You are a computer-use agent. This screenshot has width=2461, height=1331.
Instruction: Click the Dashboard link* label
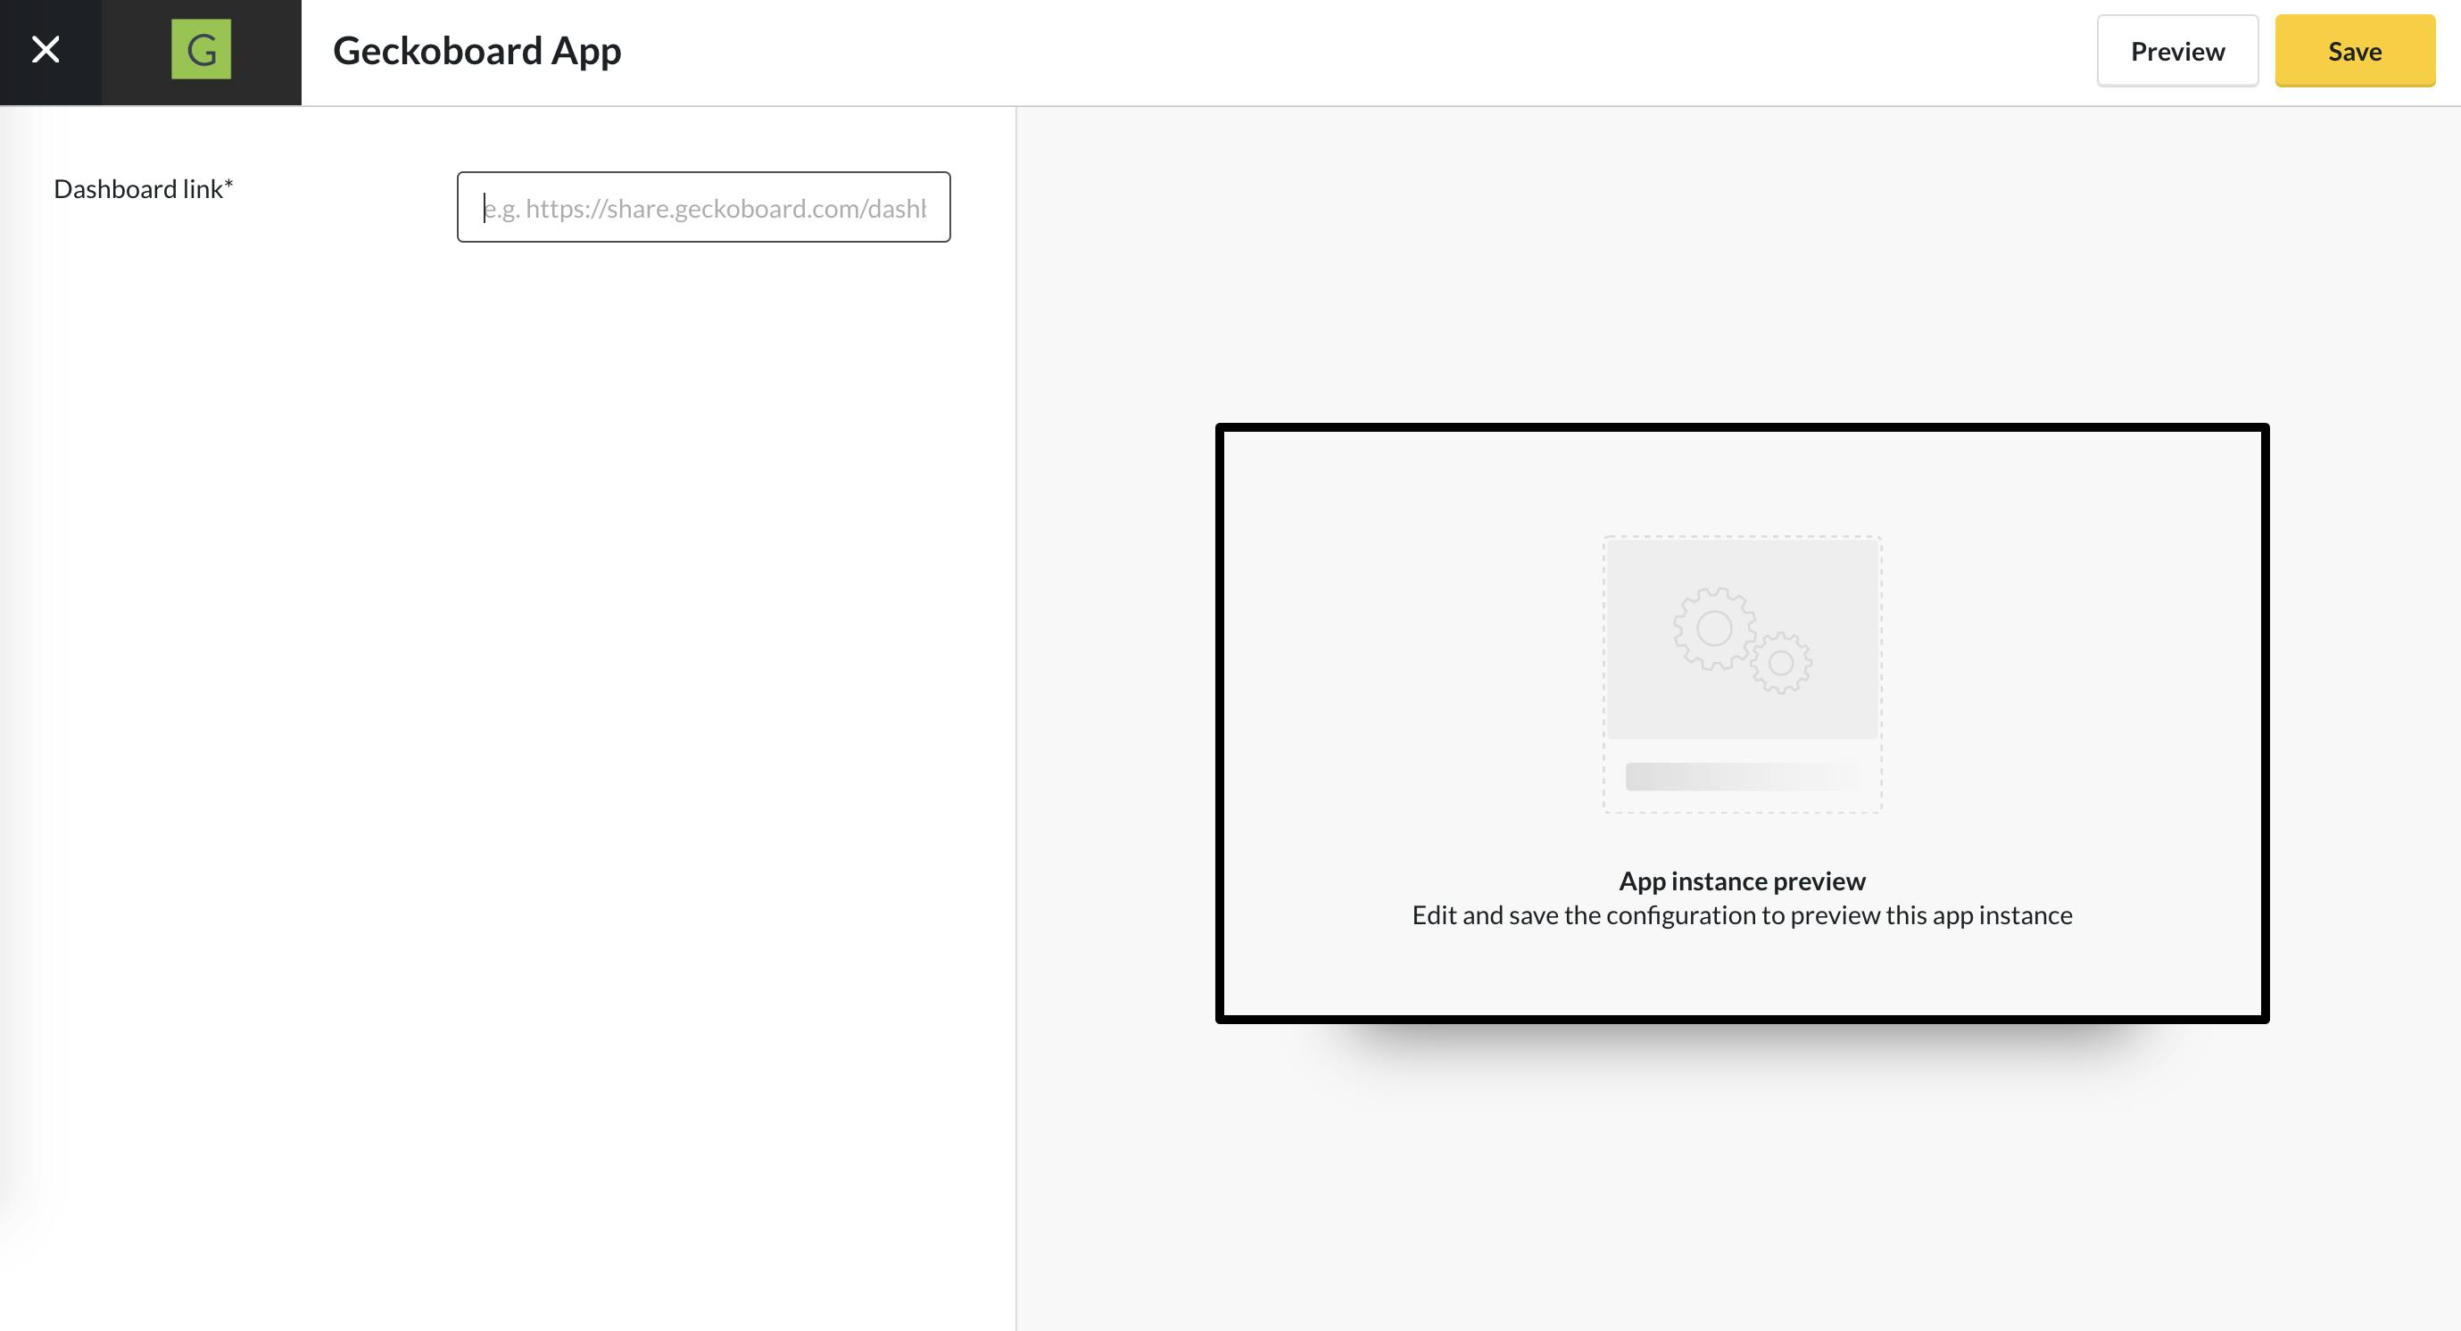[x=144, y=189]
